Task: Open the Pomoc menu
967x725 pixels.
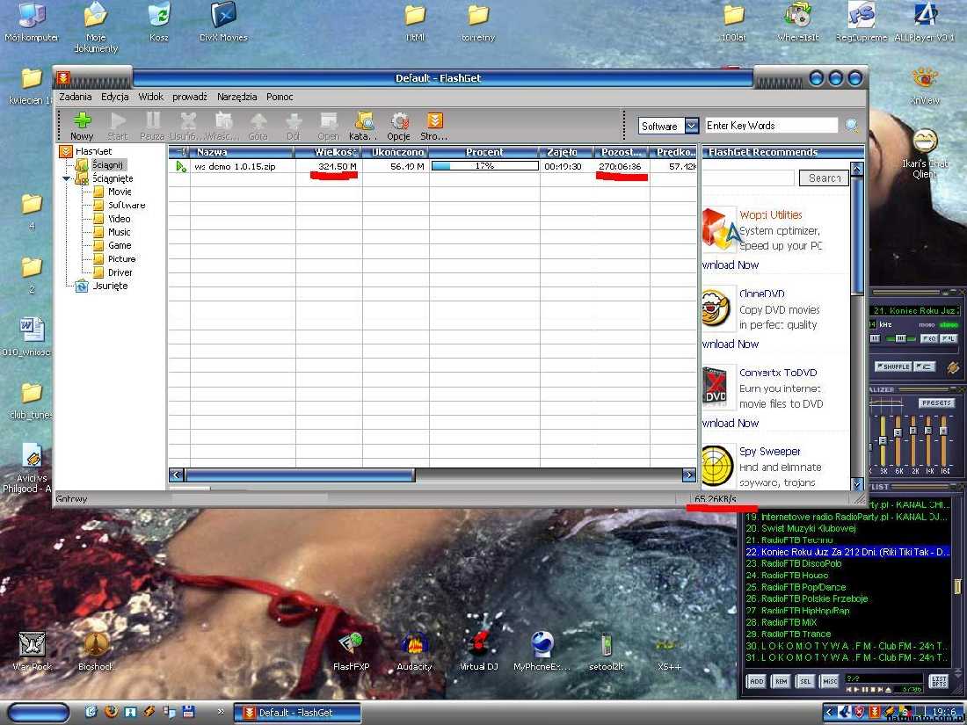Action: point(280,97)
